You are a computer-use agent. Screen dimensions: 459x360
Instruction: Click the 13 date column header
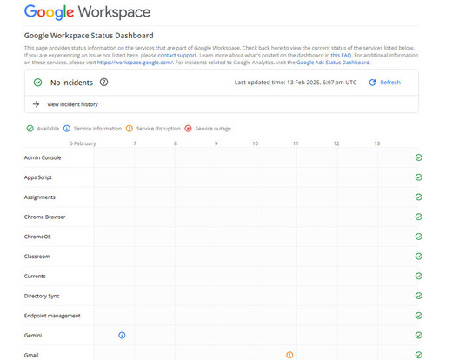pos(377,143)
